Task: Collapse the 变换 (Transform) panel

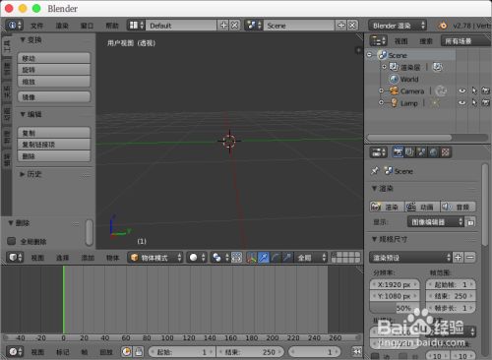Action: pyautogui.click(x=23, y=40)
